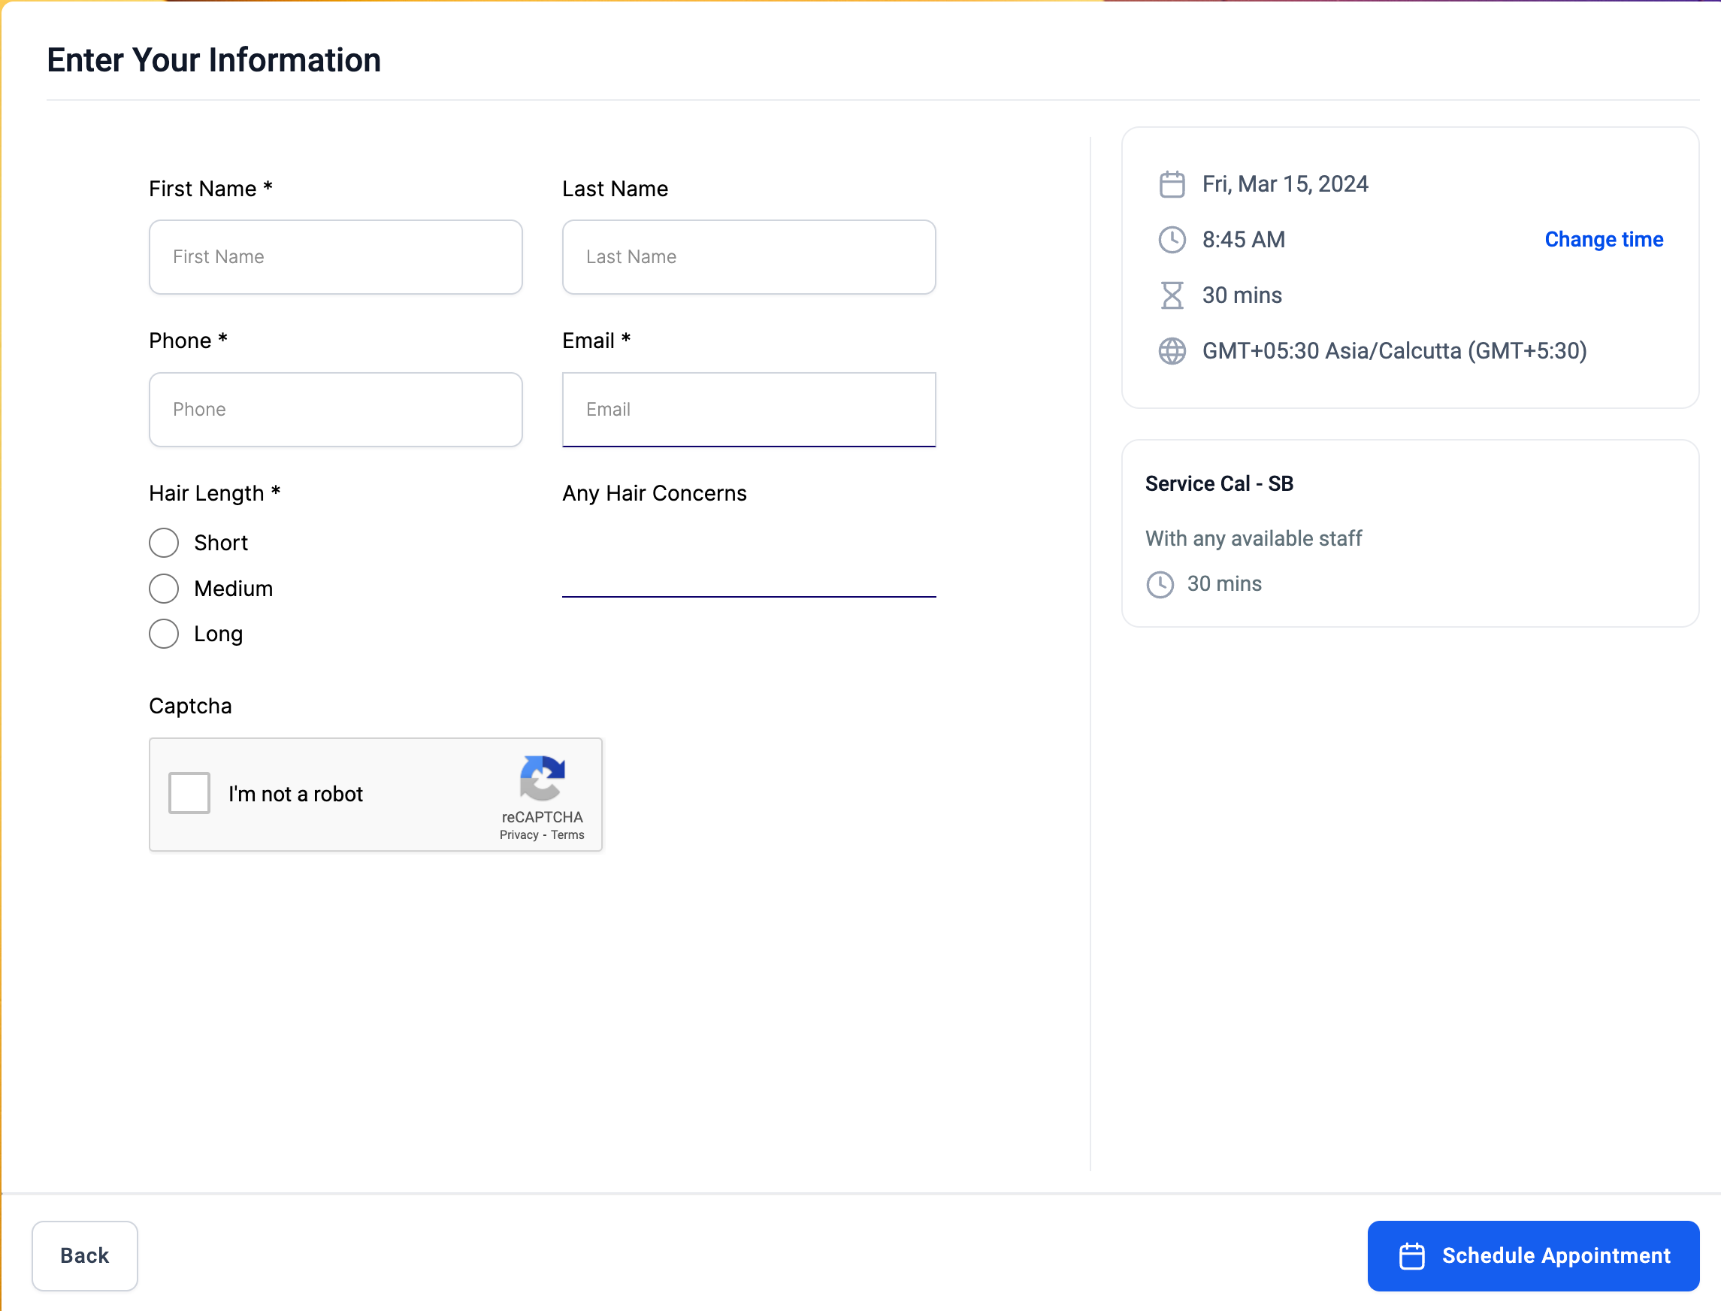1721x1311 pixels.
Task: Click calendar icon on Schedule Appointment button
Action: pos(1411,1255)
